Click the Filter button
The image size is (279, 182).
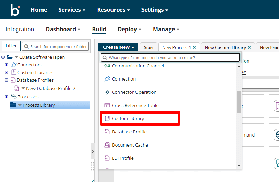(11, 46)
